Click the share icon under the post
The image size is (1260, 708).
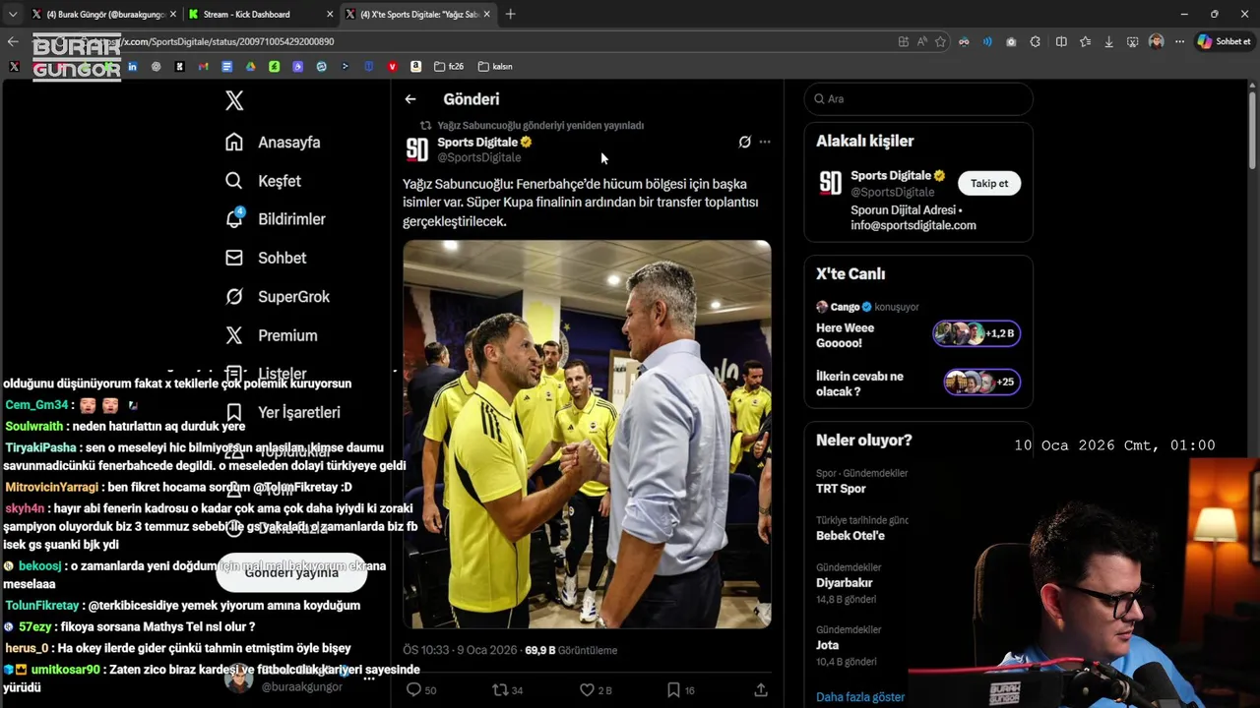(x=761, y=690)
